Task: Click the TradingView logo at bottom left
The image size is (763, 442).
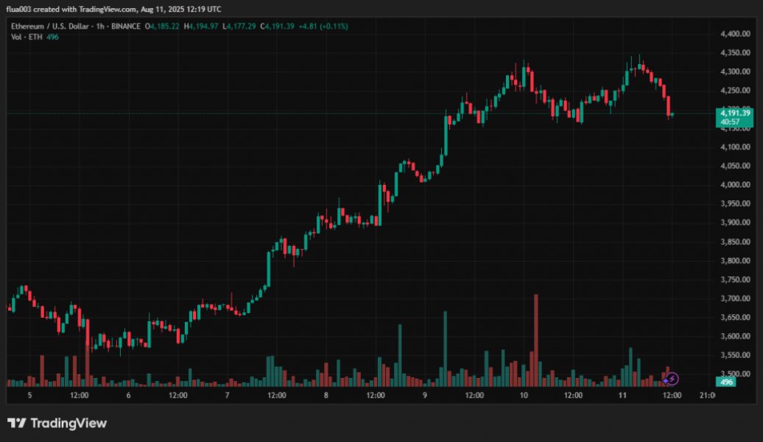Action: click(x=57, y=423)
